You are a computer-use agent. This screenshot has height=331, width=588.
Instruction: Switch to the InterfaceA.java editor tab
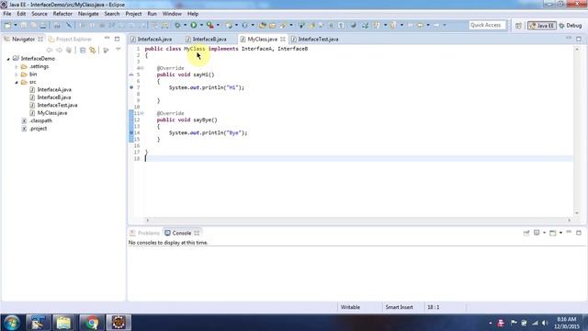152,39
